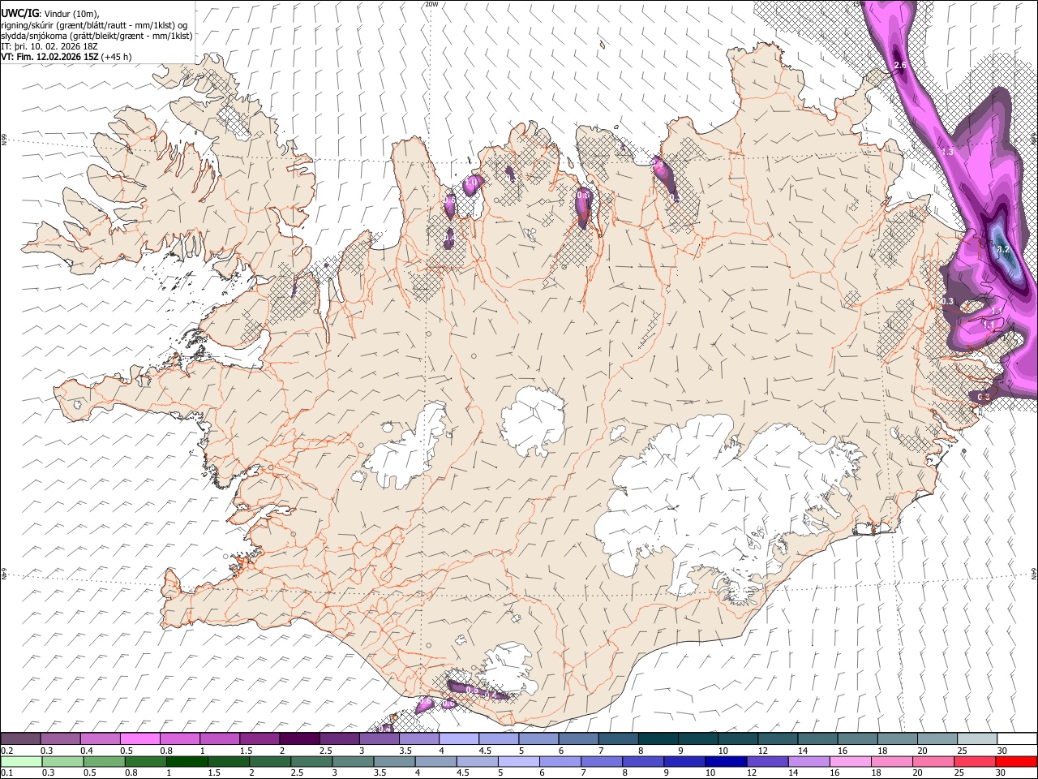
Task: Click the '1.3' value in the pink band
Action: (947, 153)
